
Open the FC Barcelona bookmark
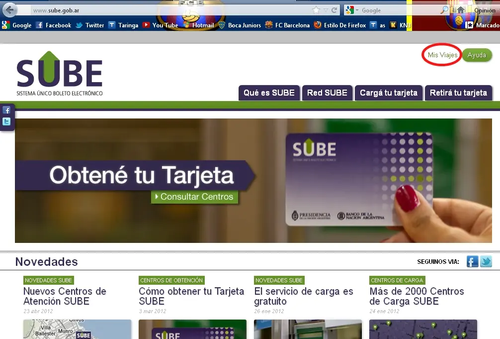[287, 25]
